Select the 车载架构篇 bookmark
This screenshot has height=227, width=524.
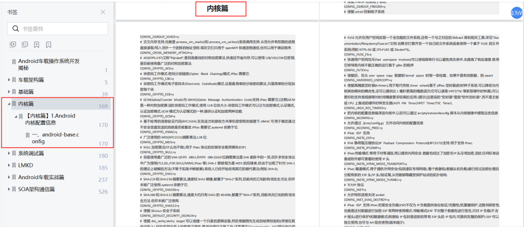click(x=31, y=80)
